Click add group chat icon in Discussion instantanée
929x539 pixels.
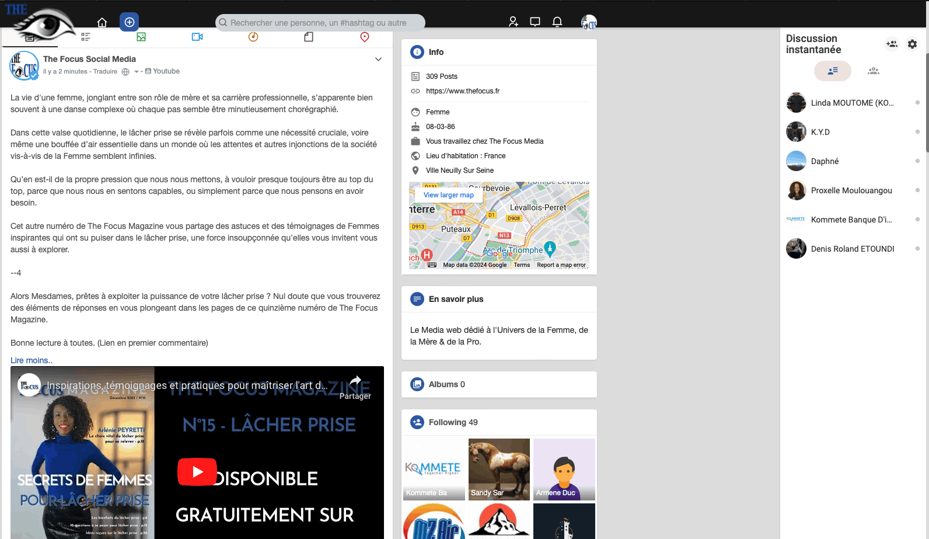click(x=892, y=44)
